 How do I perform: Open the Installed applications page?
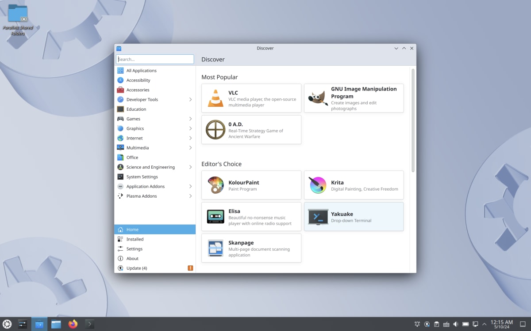click(155, 239)
